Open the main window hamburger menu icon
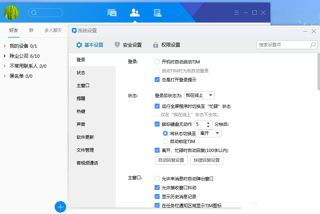Viewport: 320px width, 214px height. (237, 13)
